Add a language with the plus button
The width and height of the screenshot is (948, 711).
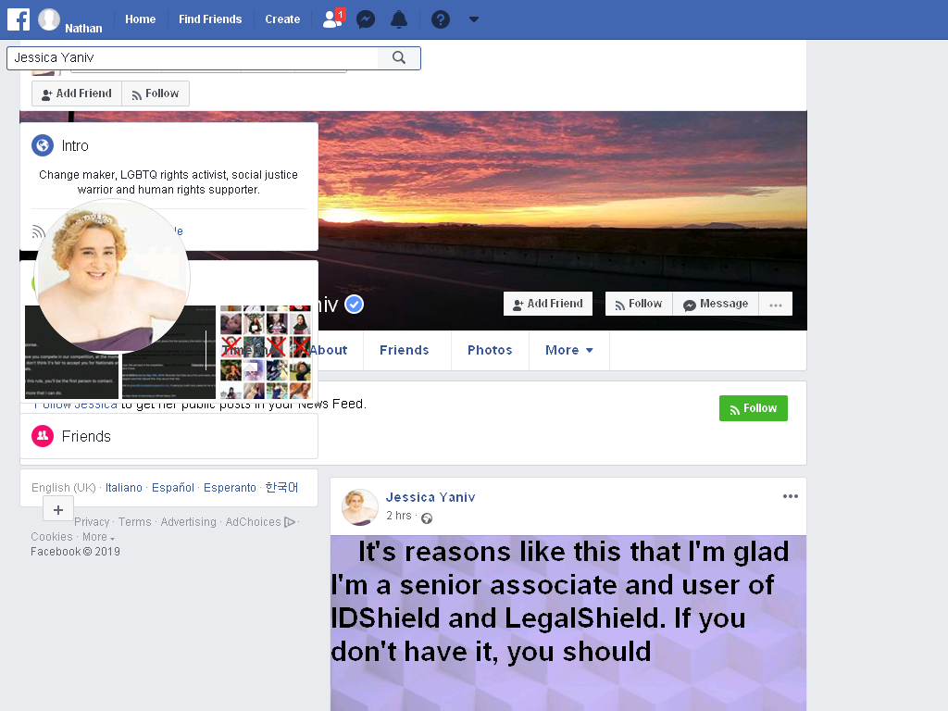[58, 510]
